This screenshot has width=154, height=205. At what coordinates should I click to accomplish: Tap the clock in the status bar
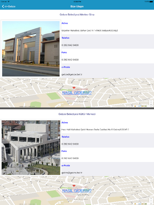point(77,2)
